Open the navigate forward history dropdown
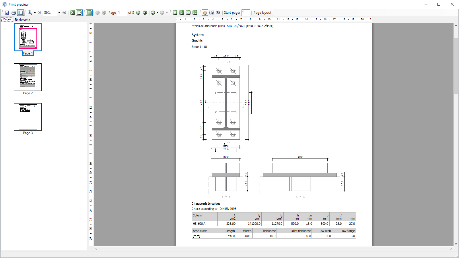The image size is (459, 258). pos(167,13)
